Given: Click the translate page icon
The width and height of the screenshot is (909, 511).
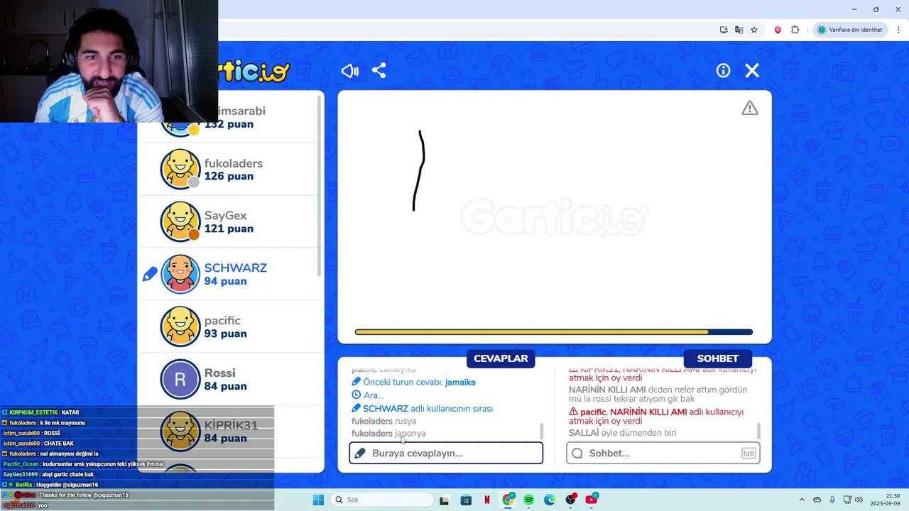Looking at the screenshot, I should [x=739, y=30].
